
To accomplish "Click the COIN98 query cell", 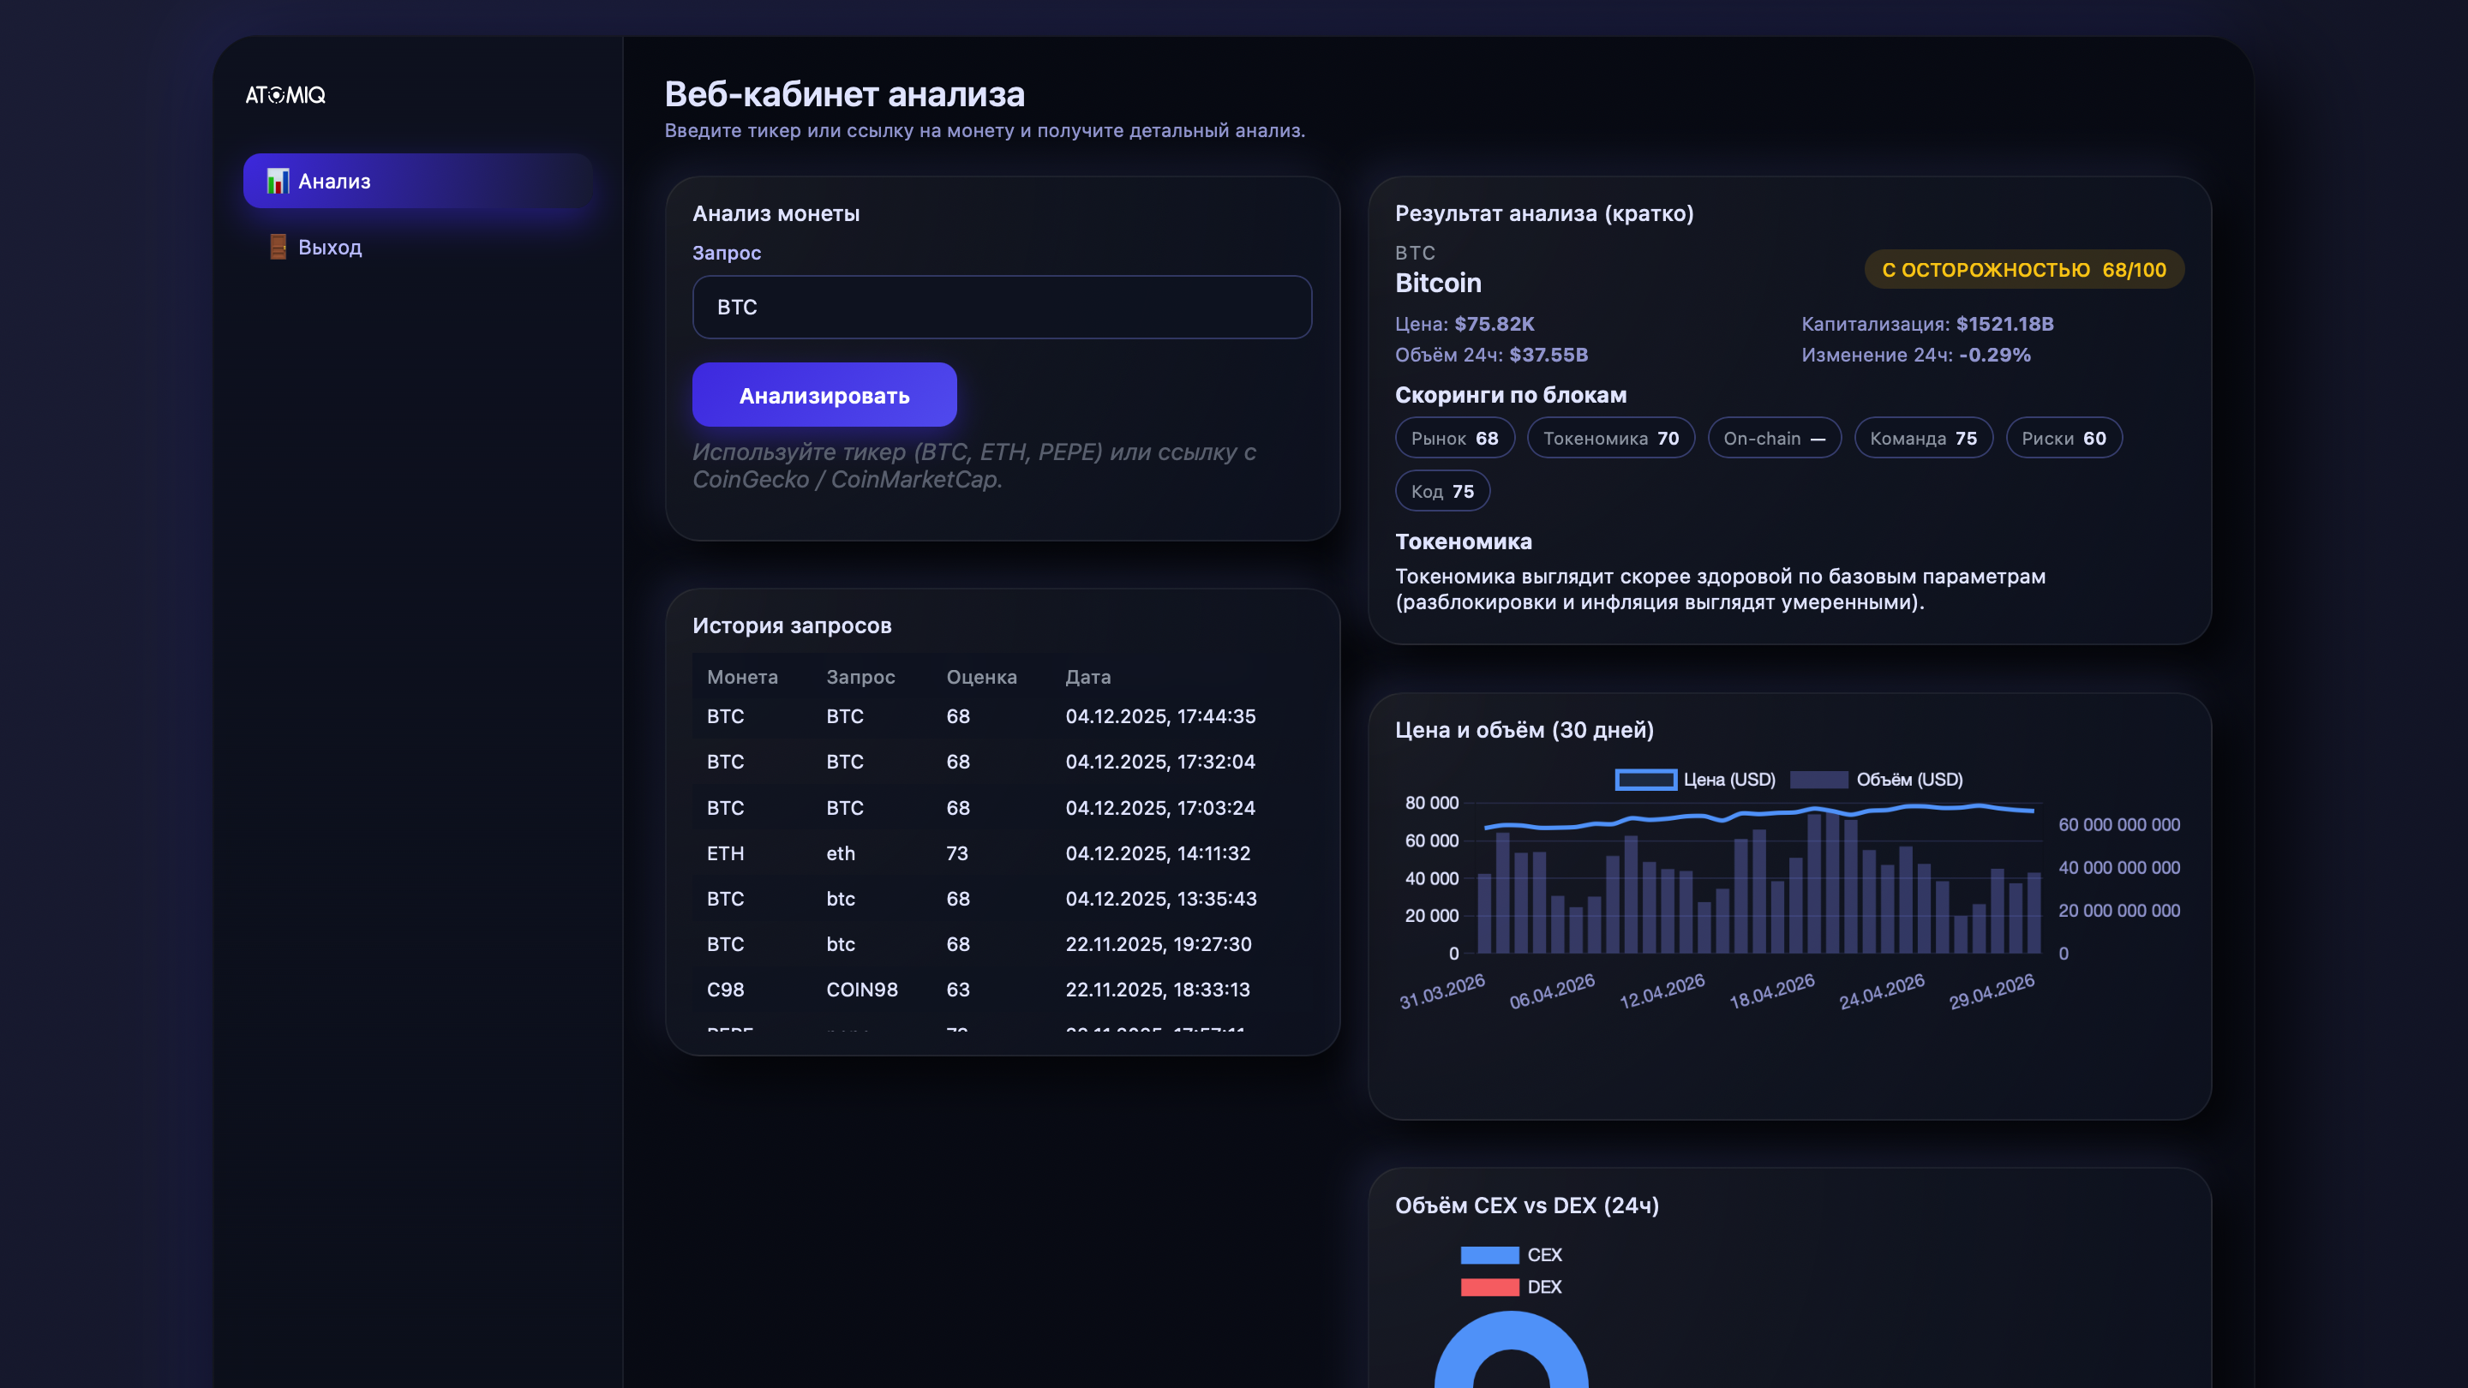I will coord(862,990).
